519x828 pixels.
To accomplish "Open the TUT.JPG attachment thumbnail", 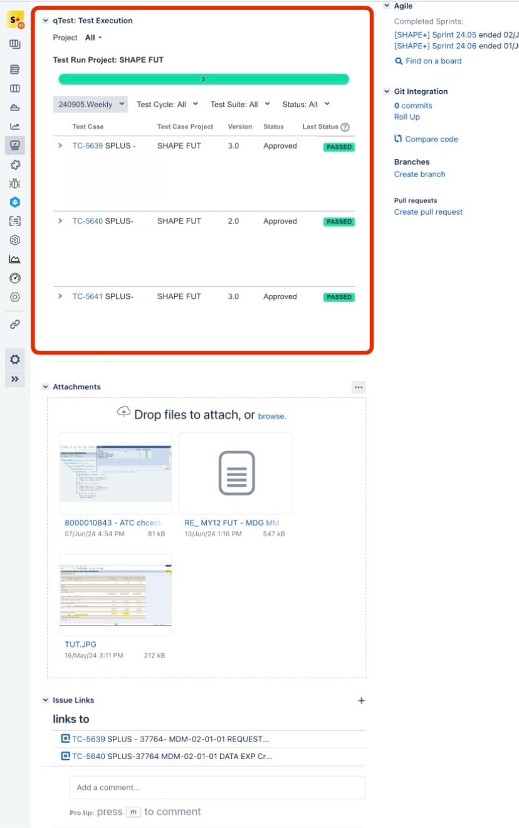I will 115,595.
